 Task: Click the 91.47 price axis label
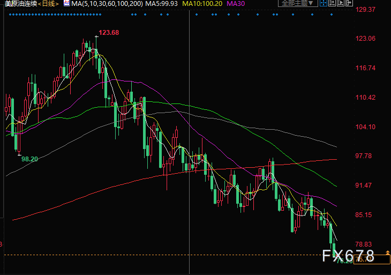(363, 185)
